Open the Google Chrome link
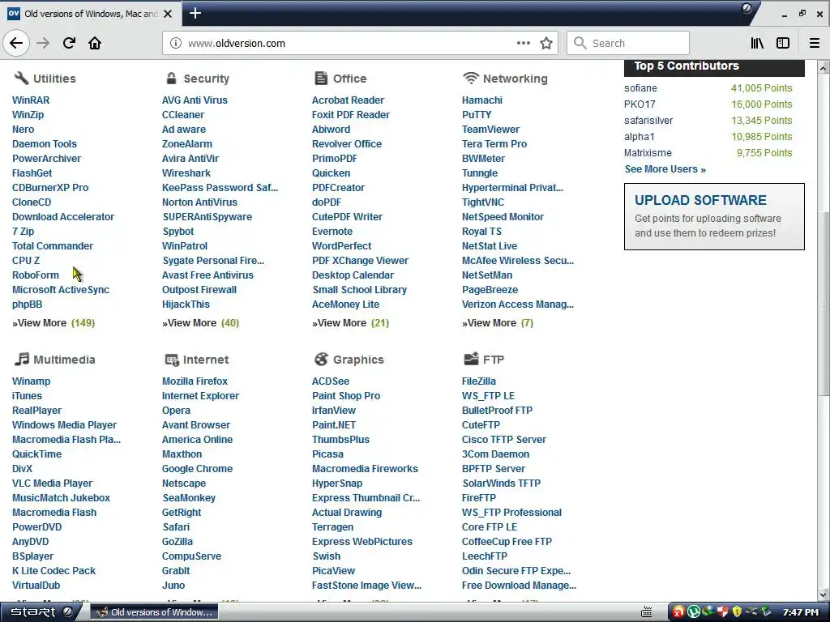Image resolution: width=830 pixels, height=622 pixels. coord(198,469)
